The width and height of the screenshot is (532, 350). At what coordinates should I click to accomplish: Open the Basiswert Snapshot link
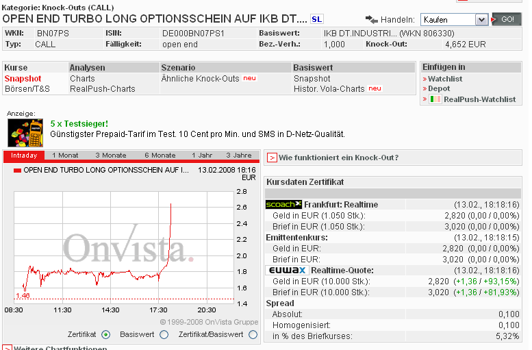312,78
